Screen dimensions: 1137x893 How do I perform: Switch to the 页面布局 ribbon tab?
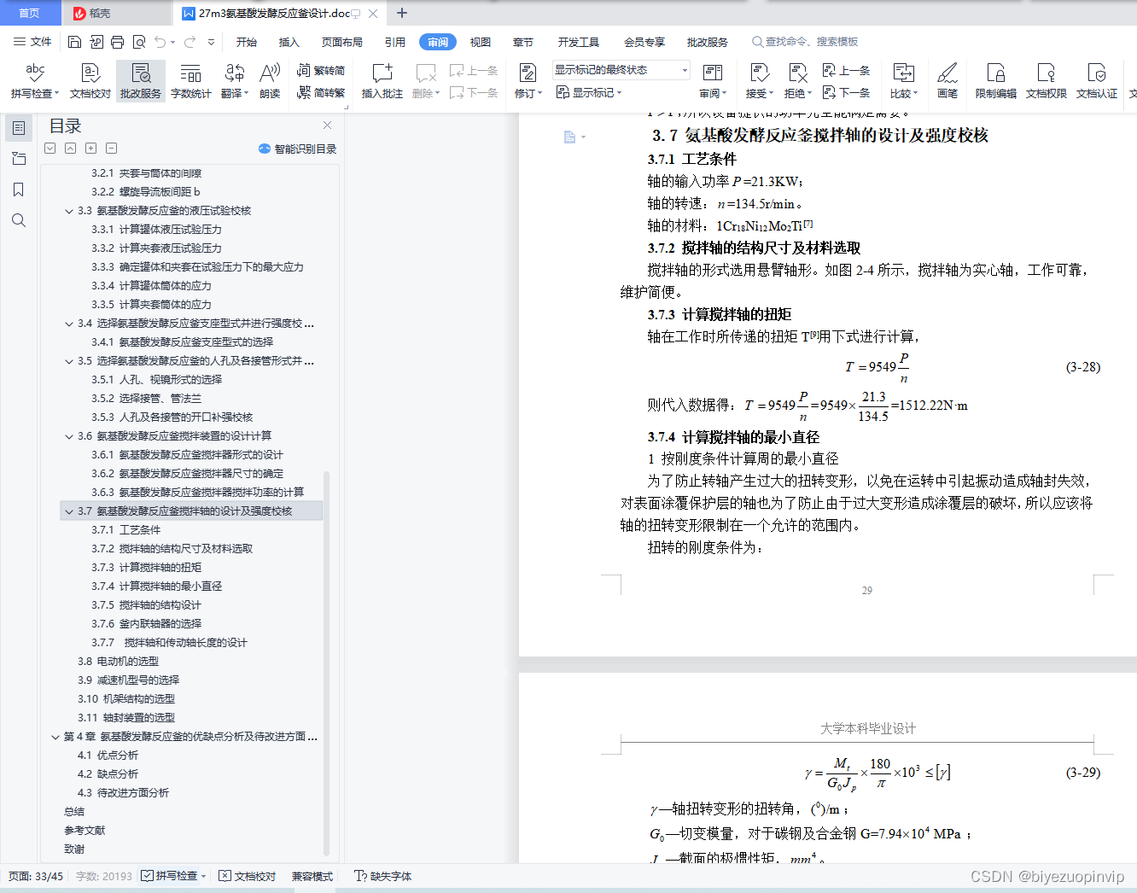coord(342,42)
